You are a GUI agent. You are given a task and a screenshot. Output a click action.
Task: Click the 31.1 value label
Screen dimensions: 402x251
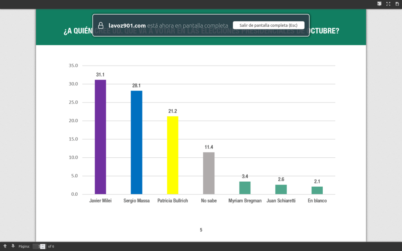click(100, 75)
